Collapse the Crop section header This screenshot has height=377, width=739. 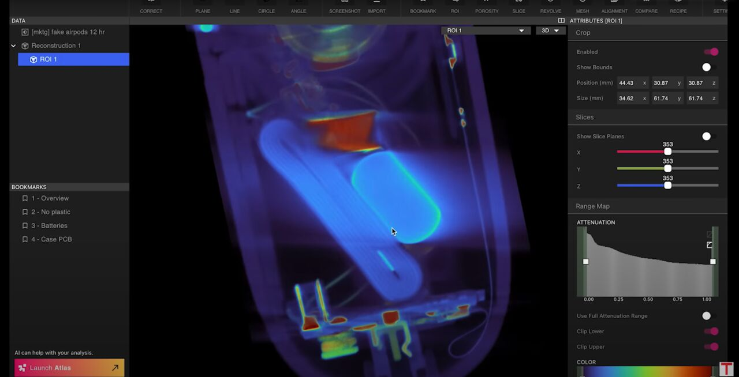click(647, 33)
